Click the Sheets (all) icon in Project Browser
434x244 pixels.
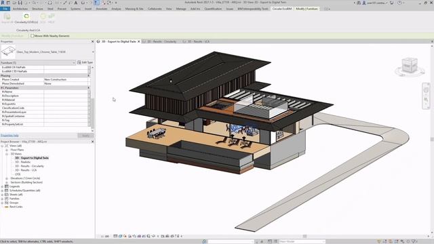(x=7, y=195)
